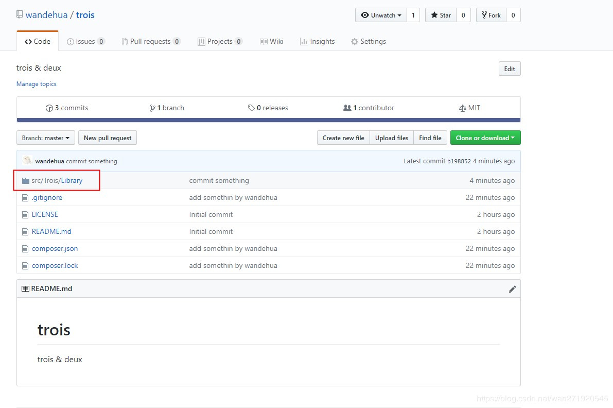Open .gitignore row's commit message

pyautogui.click(x=233, y=197)
